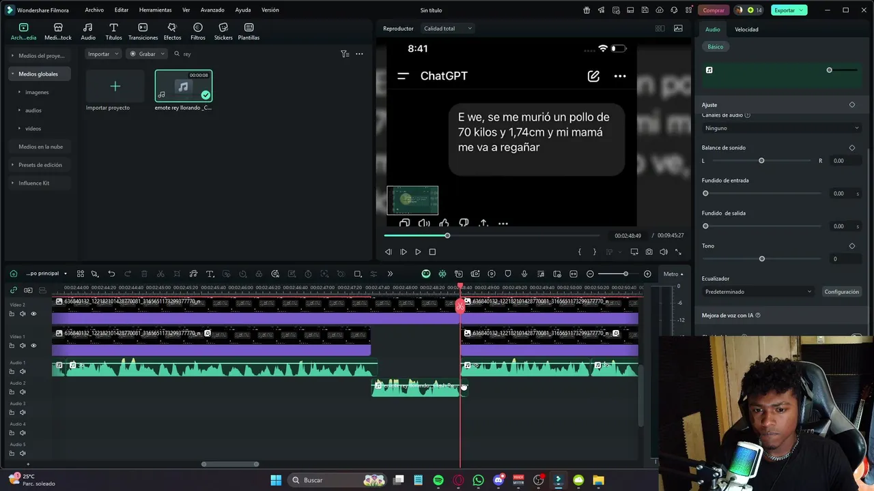Select the text tool in timeline toolbar
874x491 pixels.
(210, 274)
